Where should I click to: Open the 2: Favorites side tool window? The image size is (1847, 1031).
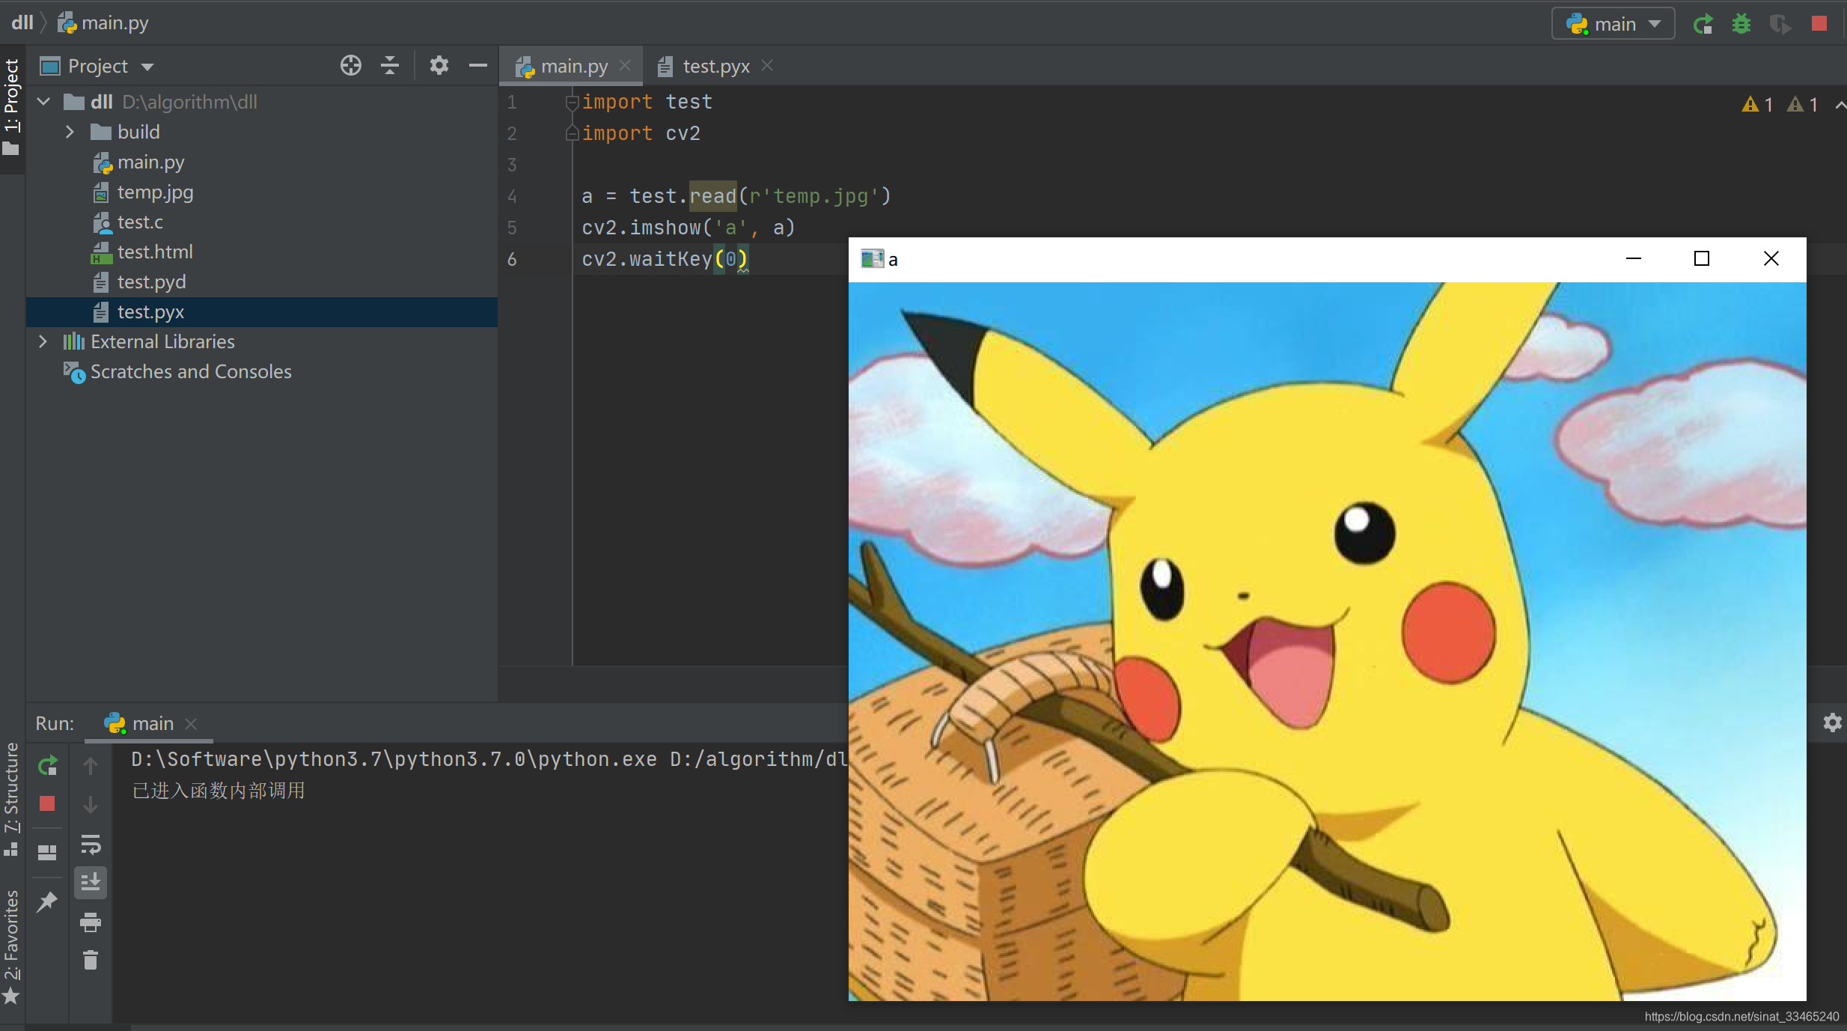(x=11, y=946)
